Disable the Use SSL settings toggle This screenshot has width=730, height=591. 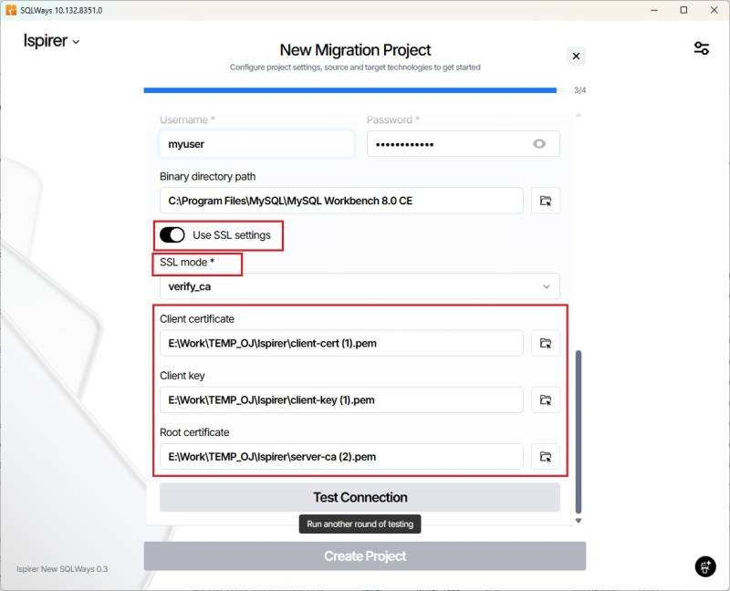(x=172, y=235)
